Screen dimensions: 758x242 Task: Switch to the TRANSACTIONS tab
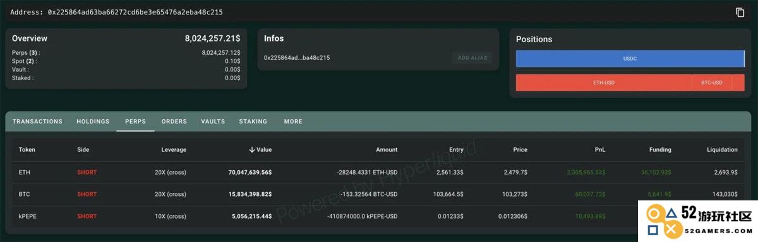(x=37, y=122)
